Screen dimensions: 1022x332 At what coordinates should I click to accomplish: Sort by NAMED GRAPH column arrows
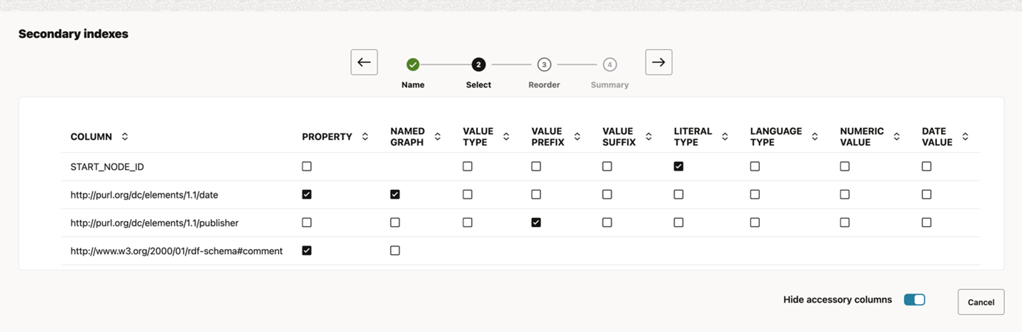[x=437, y=136]
